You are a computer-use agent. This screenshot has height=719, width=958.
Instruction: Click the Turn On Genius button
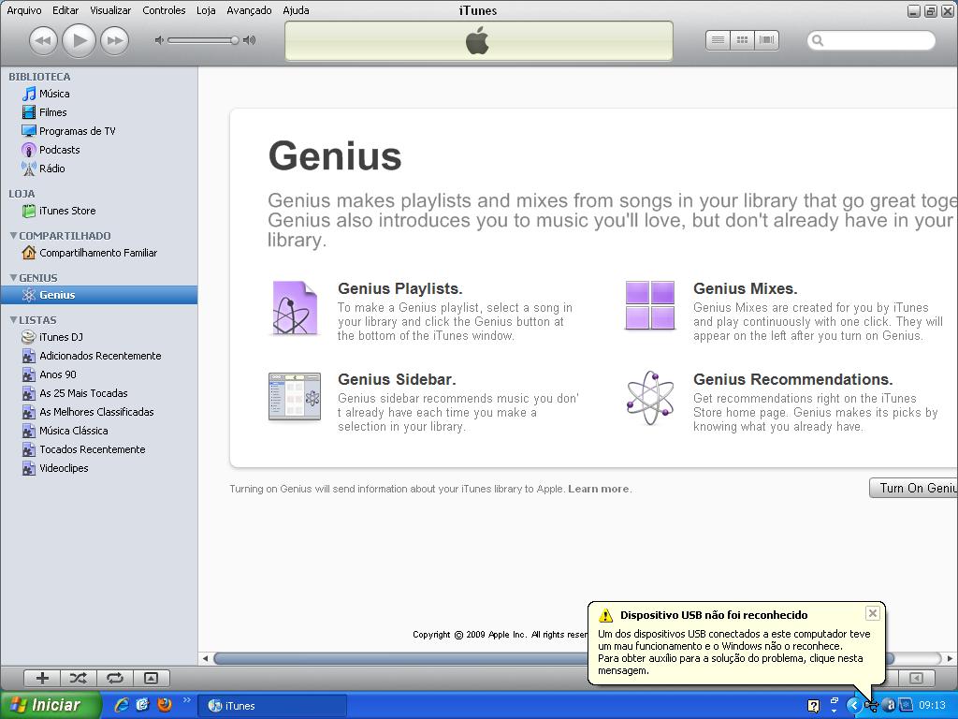pyautogui.click(x=913, y=488)
